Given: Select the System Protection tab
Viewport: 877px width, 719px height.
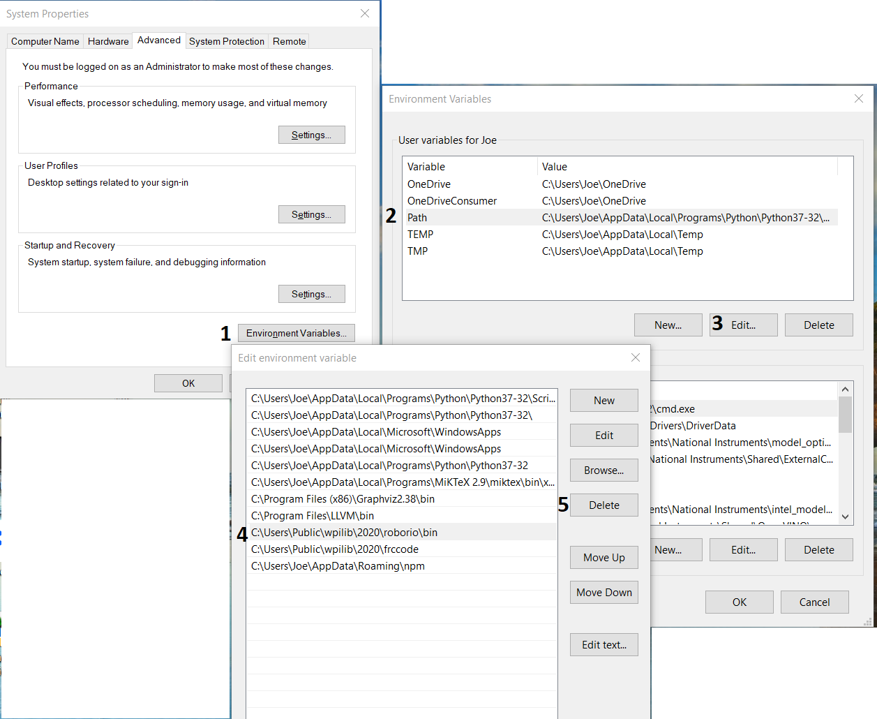Looking at the screenshot, I should pyautogui.click(x=227, y=41).
